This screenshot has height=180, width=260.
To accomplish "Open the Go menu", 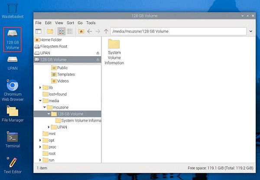I will 80,23.
